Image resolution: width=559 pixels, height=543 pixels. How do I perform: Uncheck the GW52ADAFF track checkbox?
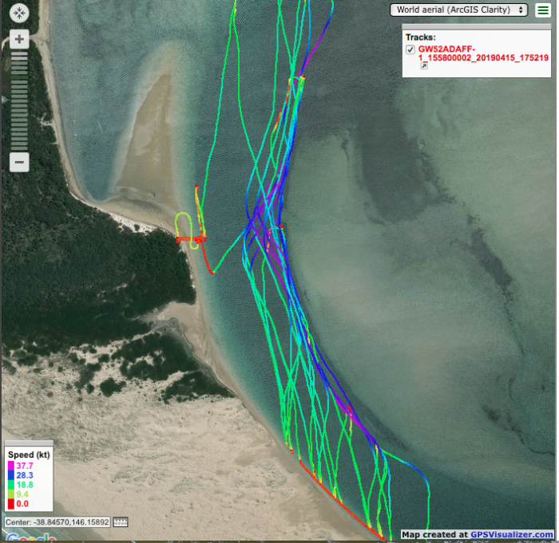410,49
